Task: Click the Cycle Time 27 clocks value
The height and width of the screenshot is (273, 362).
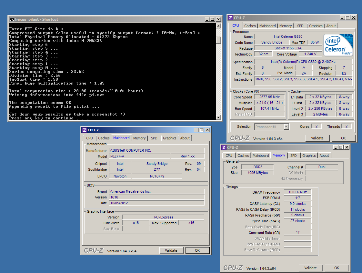Action: (x=297, y=221)
